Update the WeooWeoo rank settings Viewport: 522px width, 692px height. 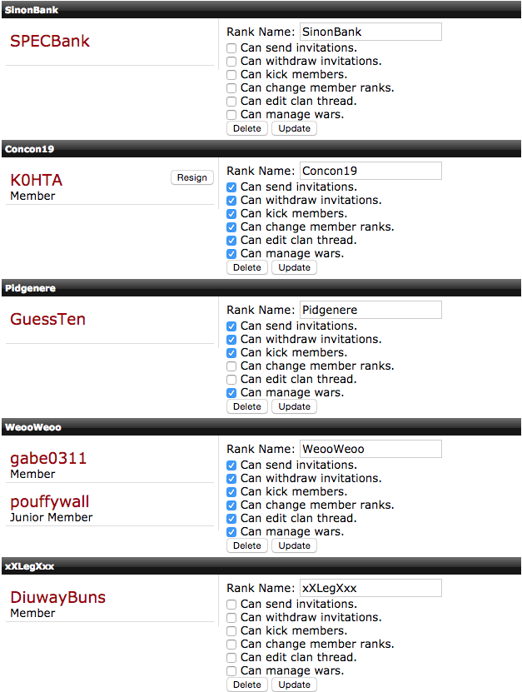tap(295, 545)
